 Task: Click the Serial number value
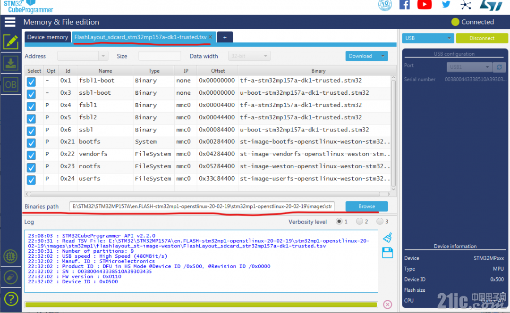(x=475, y=79)
